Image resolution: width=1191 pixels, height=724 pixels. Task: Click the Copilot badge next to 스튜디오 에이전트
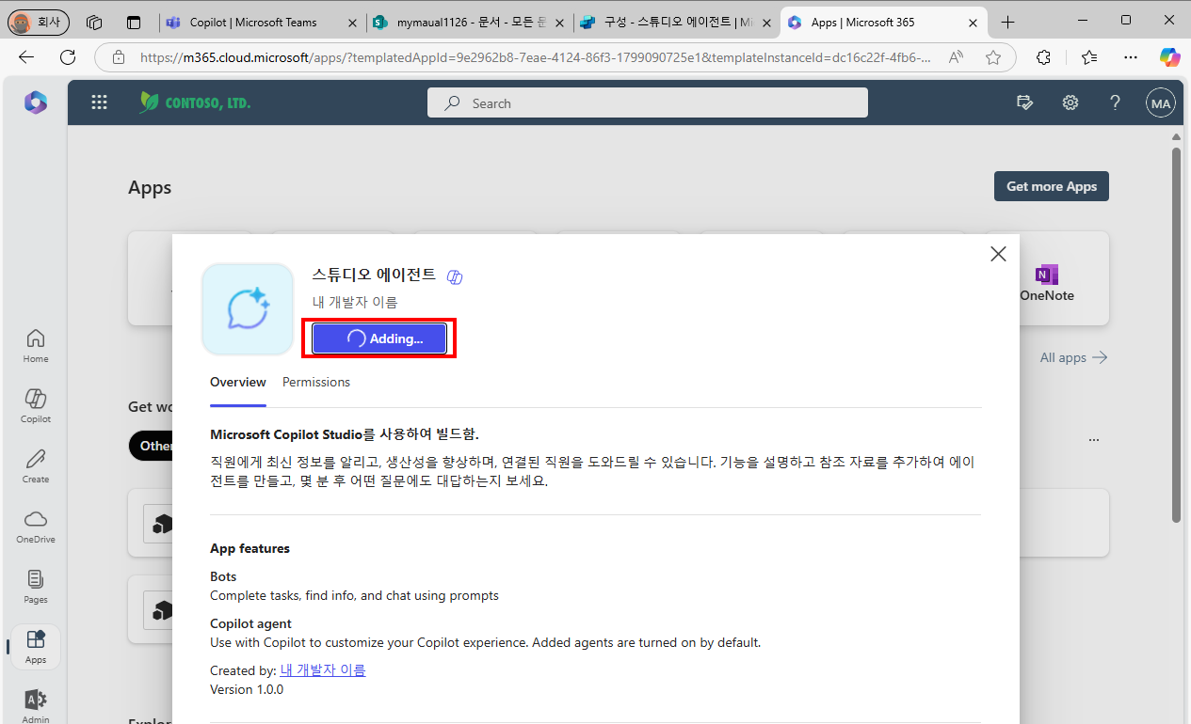[455, 276]
